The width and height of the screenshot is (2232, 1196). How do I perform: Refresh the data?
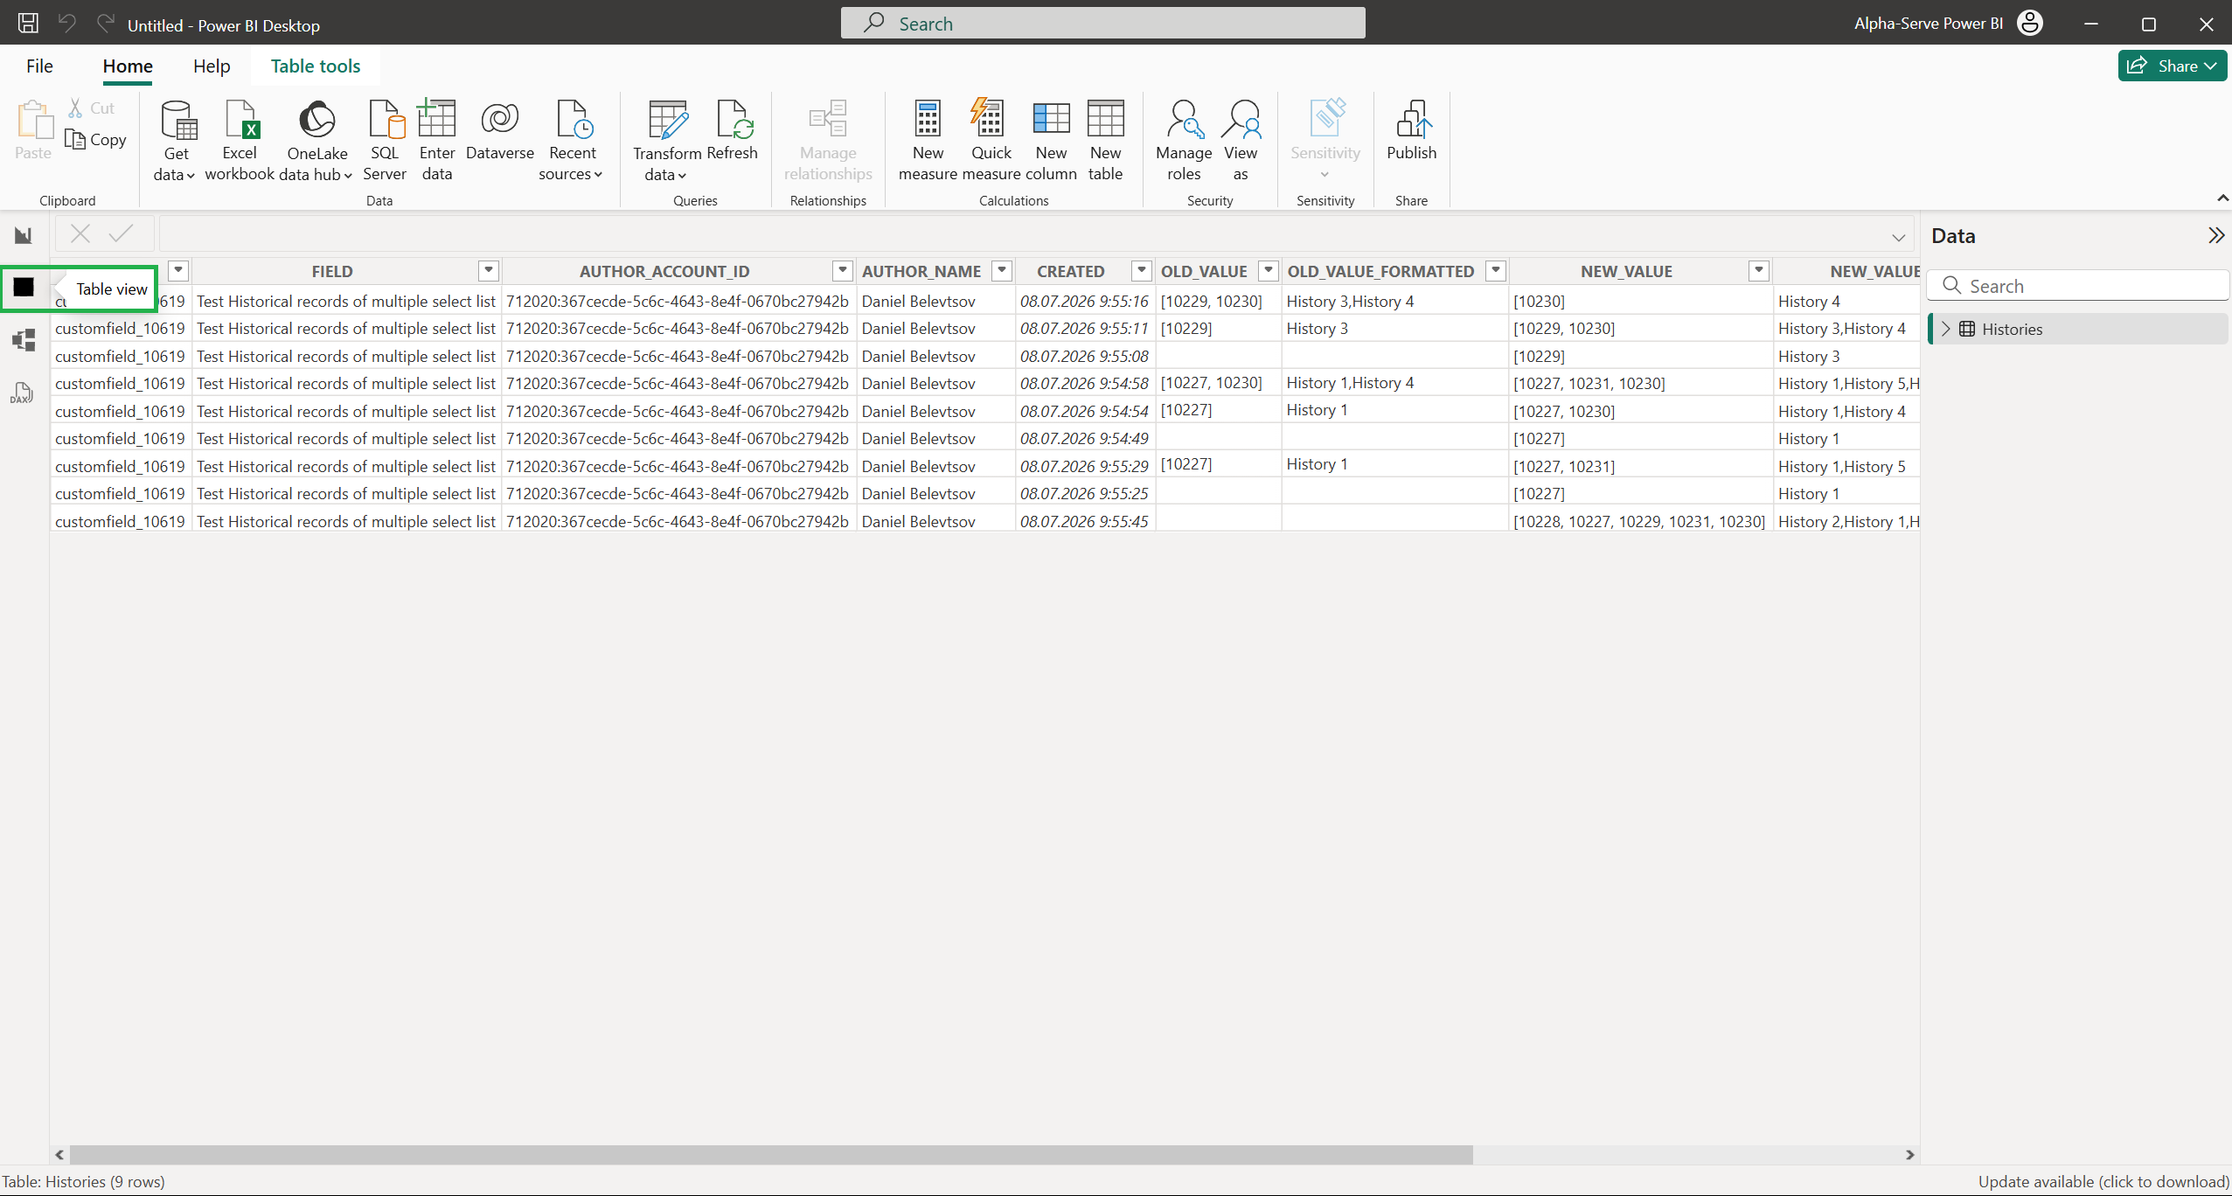tap(732, 131)
